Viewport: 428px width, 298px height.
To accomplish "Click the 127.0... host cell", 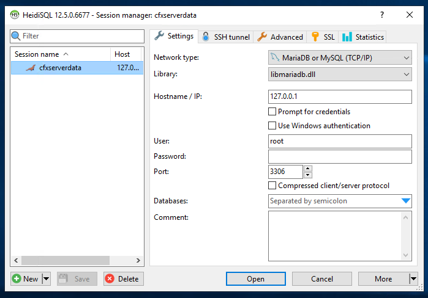I will [128, 68].
